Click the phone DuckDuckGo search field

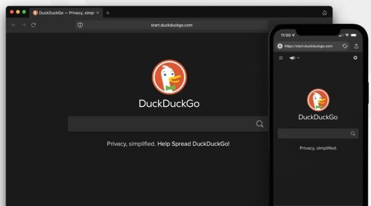(318, 134)
